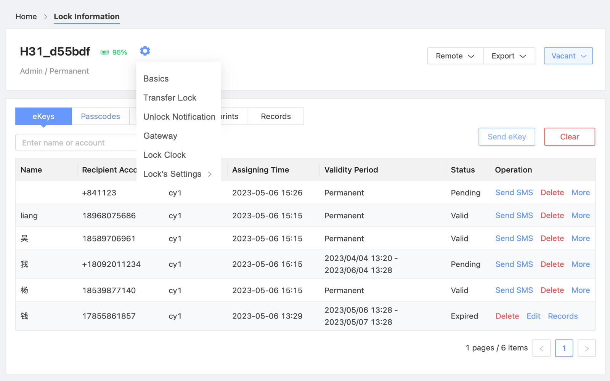Open Unlock Notification menu item

[x=178, y=117]
